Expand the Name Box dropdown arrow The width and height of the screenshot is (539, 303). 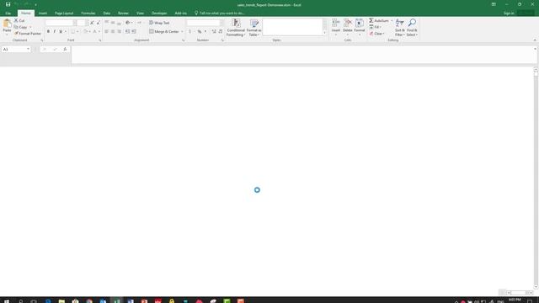(x=28, y=49)
